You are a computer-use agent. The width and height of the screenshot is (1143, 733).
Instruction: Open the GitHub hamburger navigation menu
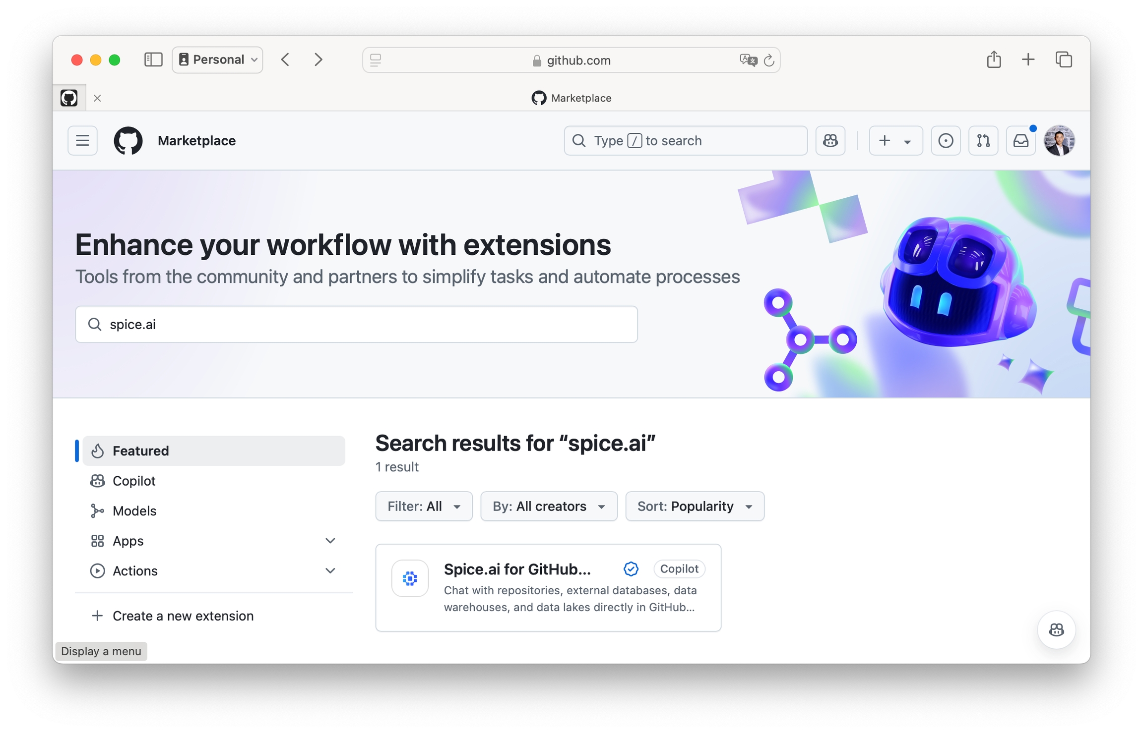(x=82, y=141)
